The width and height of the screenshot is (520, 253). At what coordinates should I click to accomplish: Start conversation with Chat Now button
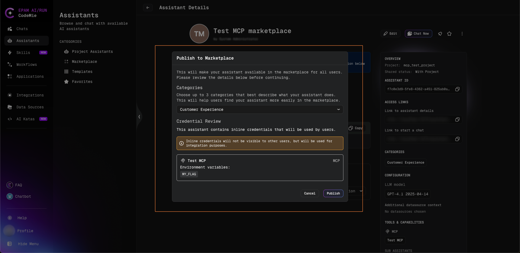coord(418,34)
